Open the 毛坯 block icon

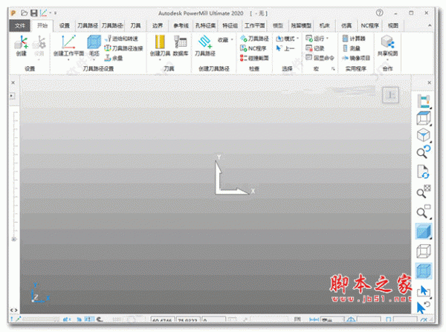pyautogui.click(x=94, y=45)
